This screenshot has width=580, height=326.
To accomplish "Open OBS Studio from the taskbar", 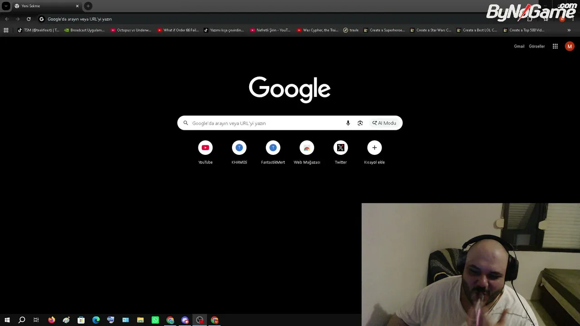I will coord(200,320).
